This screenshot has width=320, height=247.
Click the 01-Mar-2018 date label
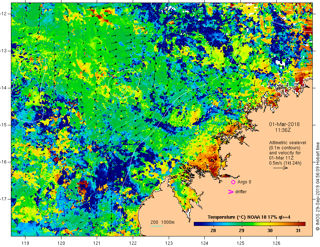pos(284,124)
